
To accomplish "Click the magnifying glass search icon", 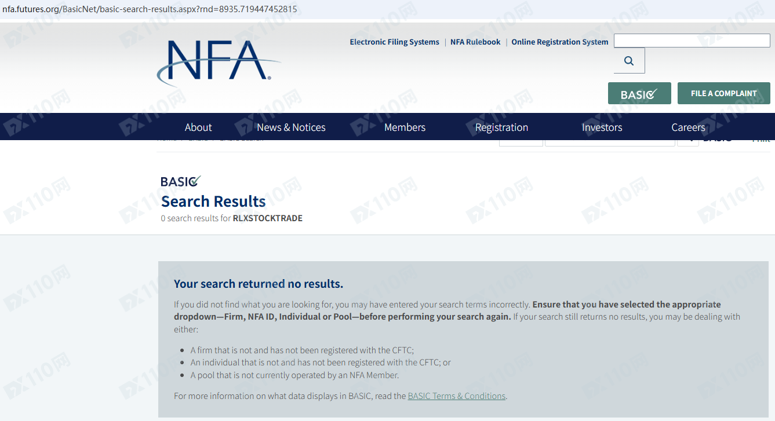I will coord(629,61).
